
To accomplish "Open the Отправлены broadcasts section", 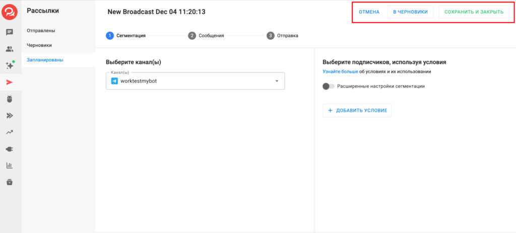I will [41, 31].
